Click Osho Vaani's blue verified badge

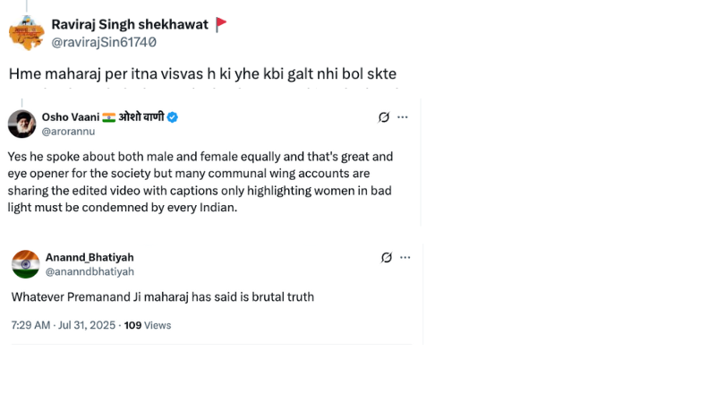point(173,117)
